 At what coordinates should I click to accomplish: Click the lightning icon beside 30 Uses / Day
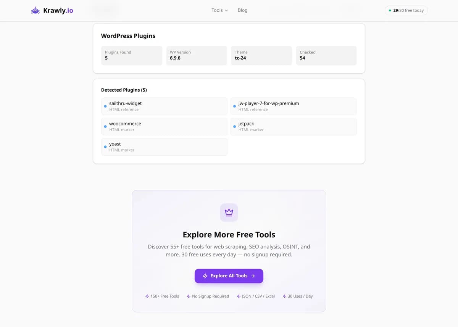285,296
